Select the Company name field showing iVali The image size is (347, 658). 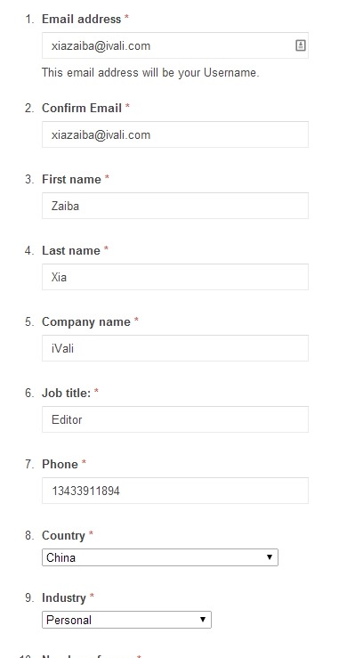[x=175, y=348]
